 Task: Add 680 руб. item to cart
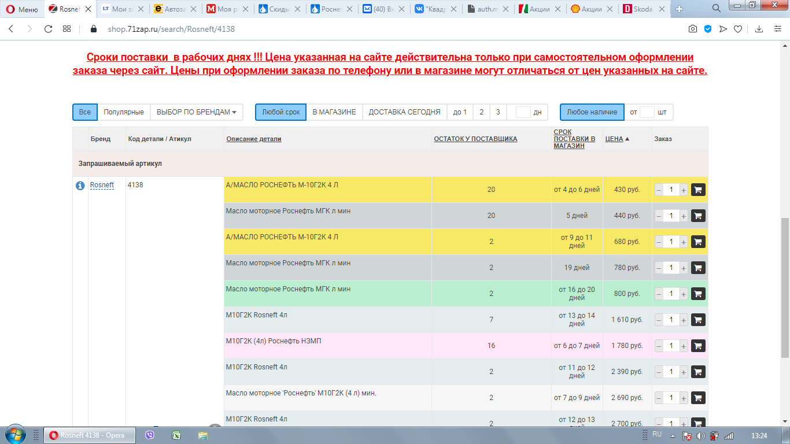698,242
